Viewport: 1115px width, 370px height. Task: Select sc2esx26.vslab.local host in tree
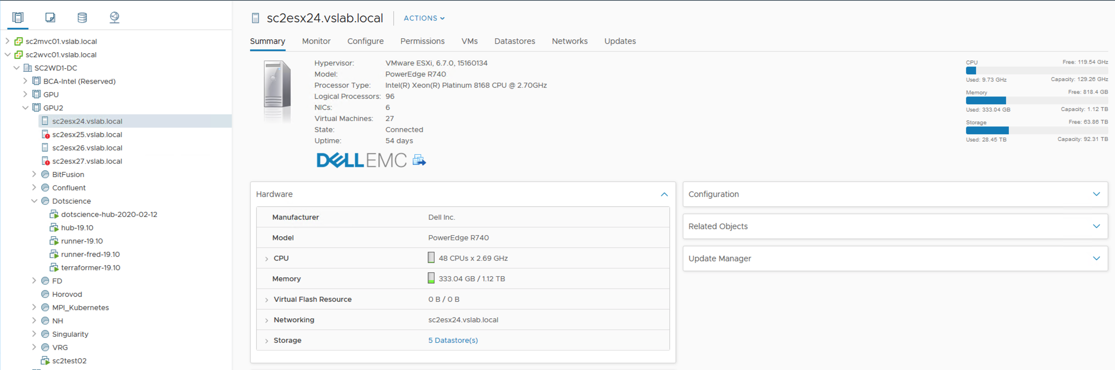point(87,148)
